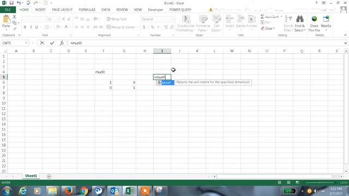Viewport: 349px width, 196px height.
Task: Click the Windows Start button
Action: coord(7,191)
